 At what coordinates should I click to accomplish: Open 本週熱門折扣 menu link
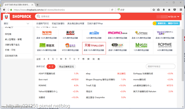point(42,24)
